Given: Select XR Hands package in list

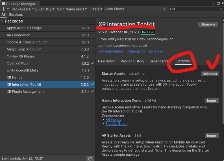Looking at the screenshot, I should pyautogui.click(x=47, y=77).
